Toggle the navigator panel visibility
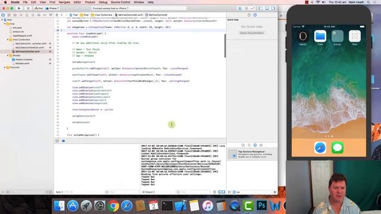 tap(261, 8)
